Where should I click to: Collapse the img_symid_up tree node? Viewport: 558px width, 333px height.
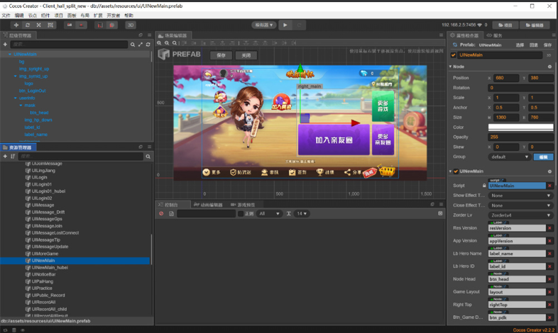[x=16, y=77]
